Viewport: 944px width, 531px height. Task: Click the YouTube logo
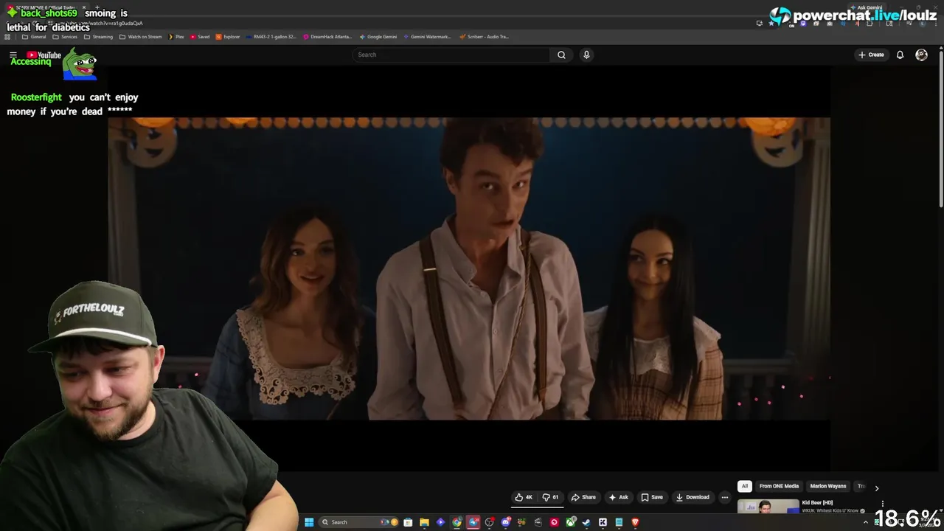click(x=44, y=55)
